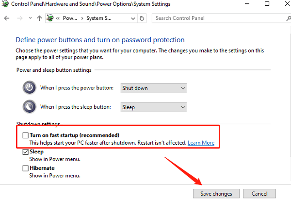
Task: Expand the address bar history dropdown
Action: tap(133, 18)
